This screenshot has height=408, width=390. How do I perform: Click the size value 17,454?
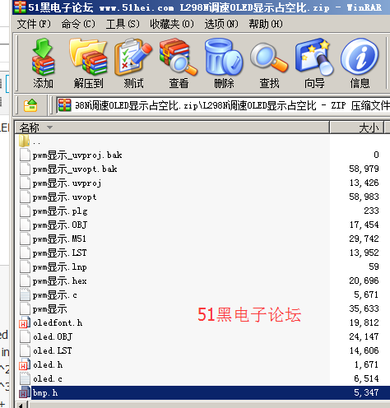364,225
